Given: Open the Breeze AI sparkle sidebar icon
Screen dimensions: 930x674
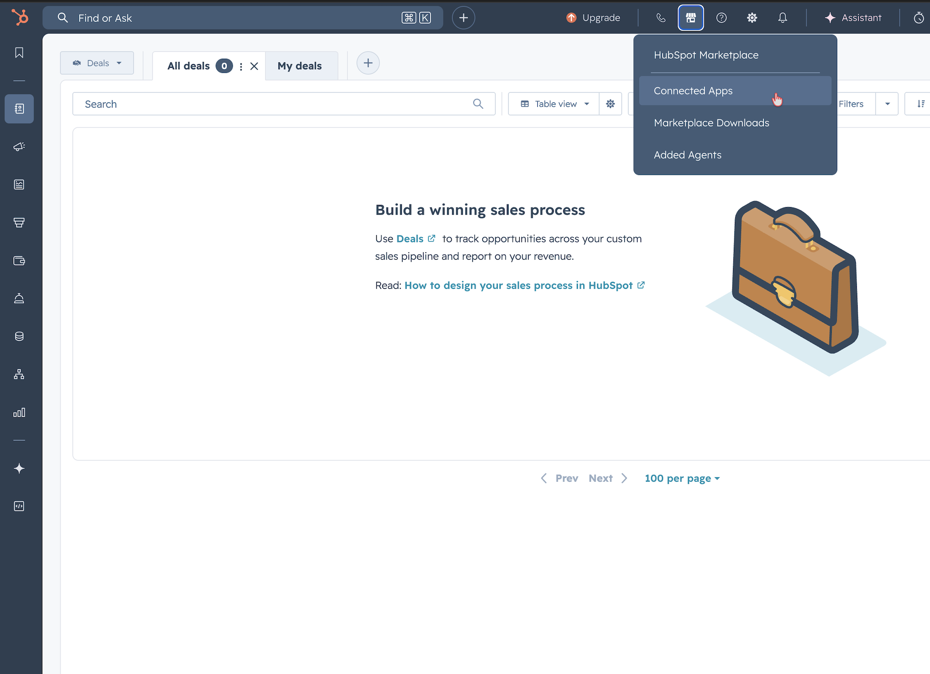Looking at the screenshot, I should click(19, 469).
